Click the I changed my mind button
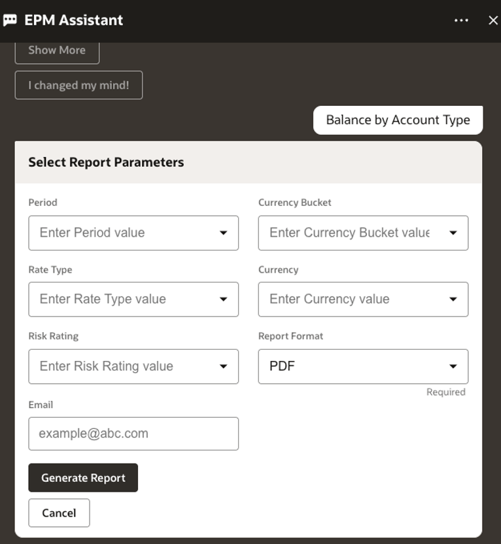 pos(78,85)
